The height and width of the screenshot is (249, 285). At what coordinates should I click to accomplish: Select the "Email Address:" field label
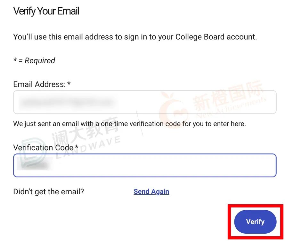[x=39, y=84]
